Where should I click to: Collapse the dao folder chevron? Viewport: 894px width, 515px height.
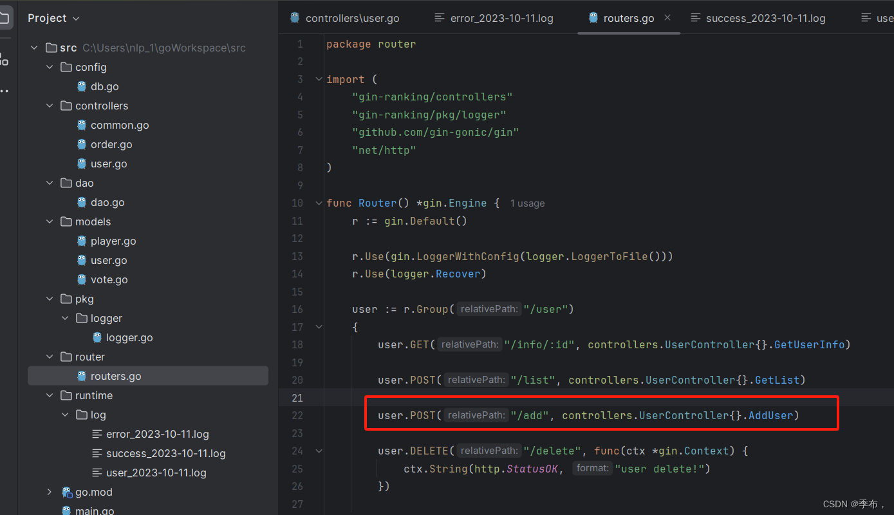click(50, 183)
